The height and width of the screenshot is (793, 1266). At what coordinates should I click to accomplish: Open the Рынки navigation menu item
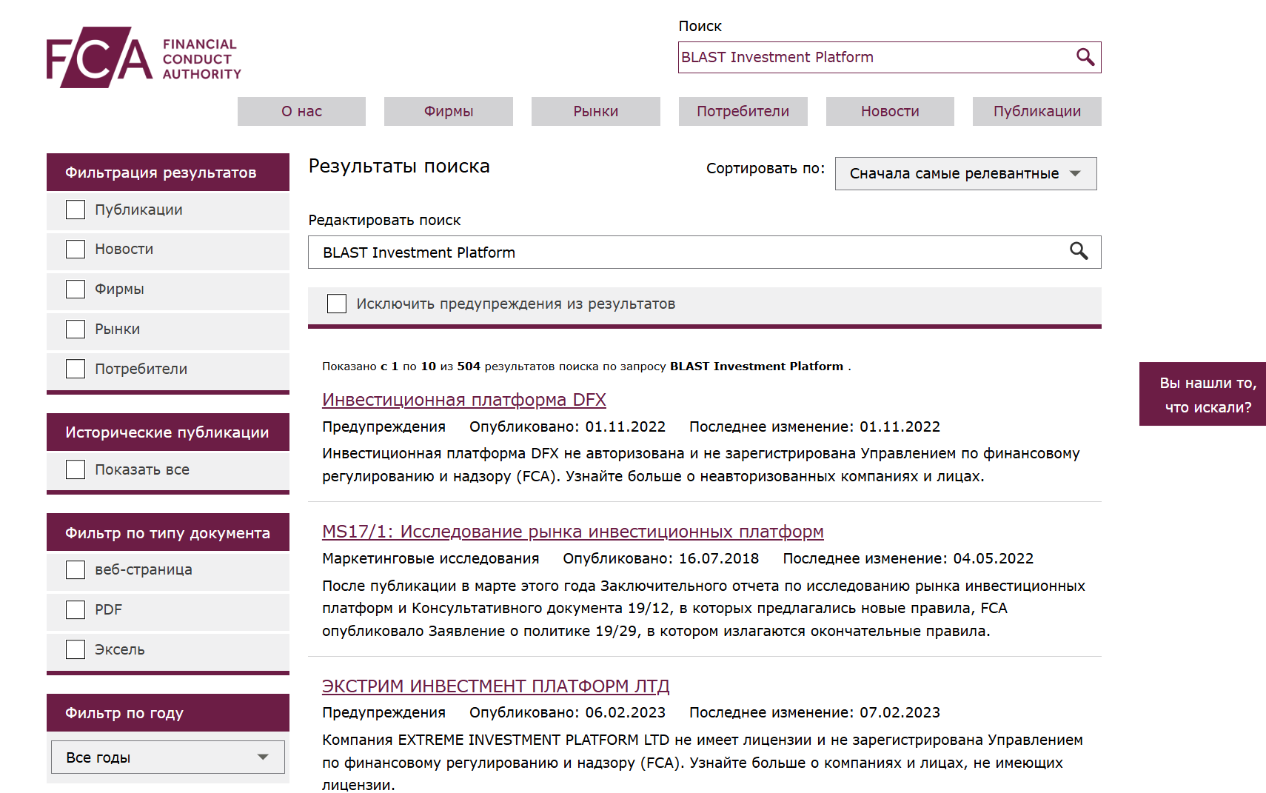click(x=595, y=111)
